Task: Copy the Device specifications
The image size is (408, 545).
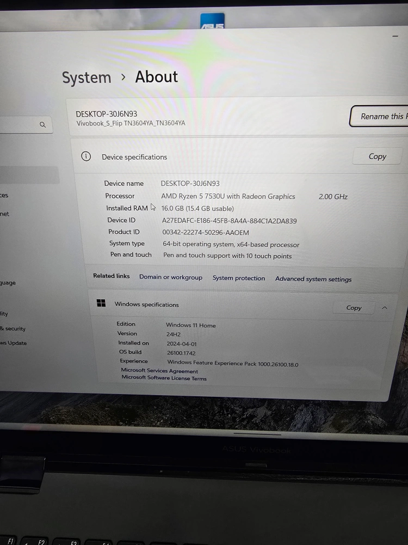Action: pyautogui.click(x=377, y=156)
